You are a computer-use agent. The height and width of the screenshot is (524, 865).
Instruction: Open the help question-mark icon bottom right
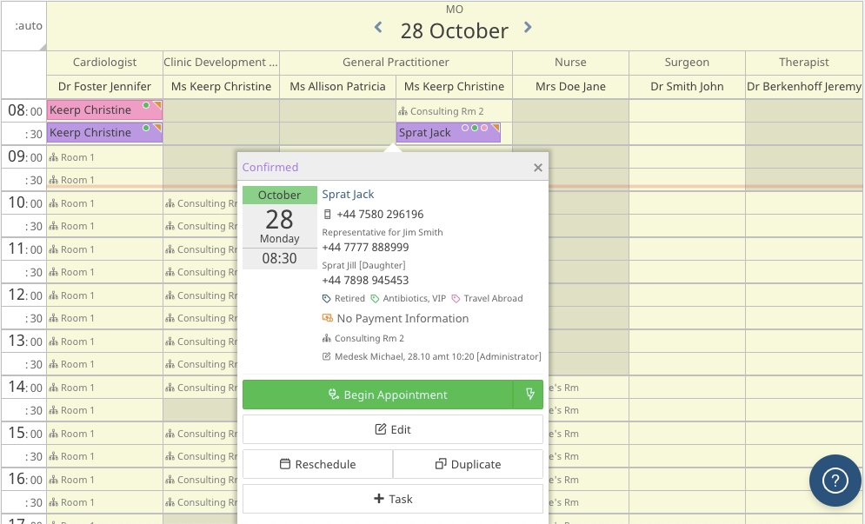coord(835,481)
